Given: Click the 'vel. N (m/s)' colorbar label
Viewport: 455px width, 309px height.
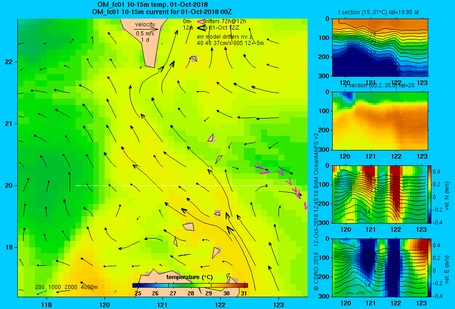Looking at the screenshot, I should [447, 195].
